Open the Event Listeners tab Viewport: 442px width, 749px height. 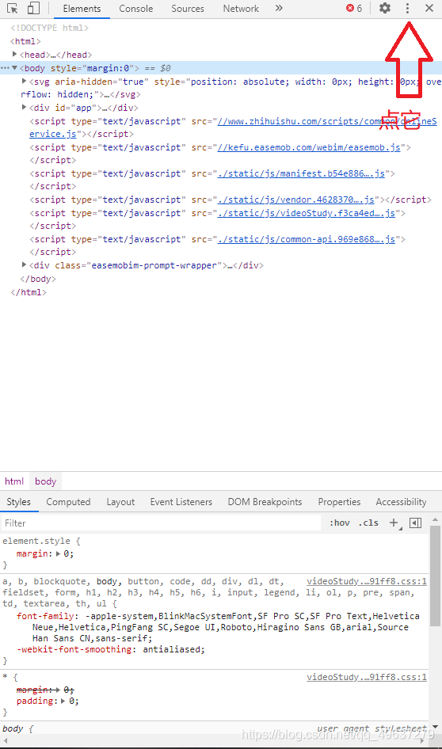181,502
